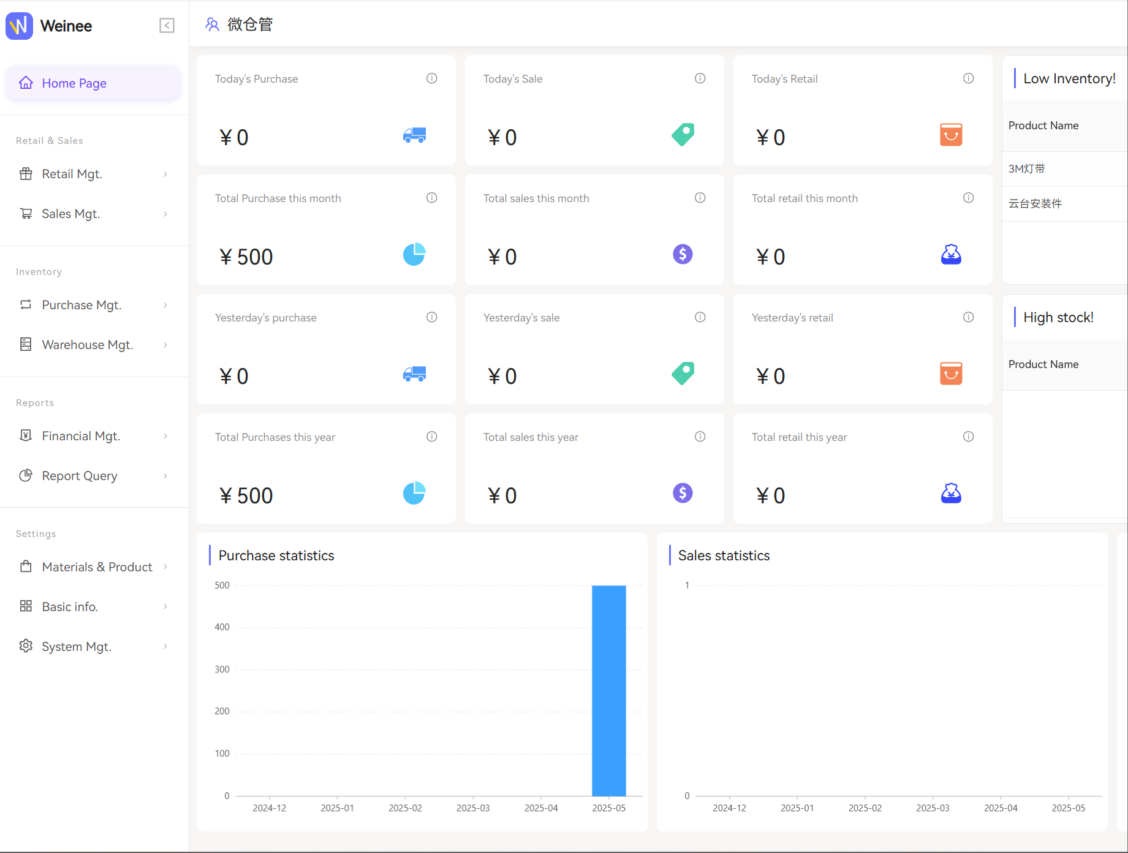
Task: Click the orange bag icon in Today's Retail
Action: pyautogui.click(x=951, y=135)
